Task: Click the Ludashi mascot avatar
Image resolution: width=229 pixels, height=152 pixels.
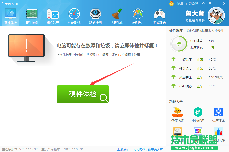Action: click(x=216, y=16)
